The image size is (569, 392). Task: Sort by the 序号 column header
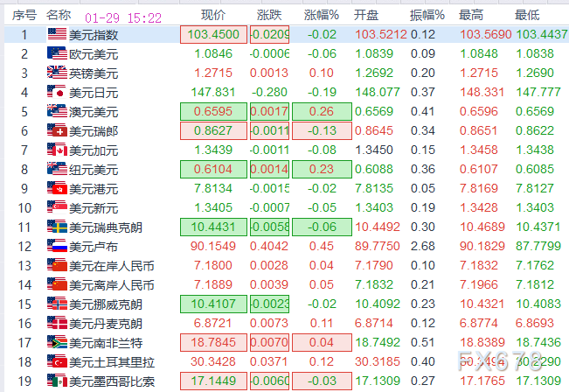[24, 15]
